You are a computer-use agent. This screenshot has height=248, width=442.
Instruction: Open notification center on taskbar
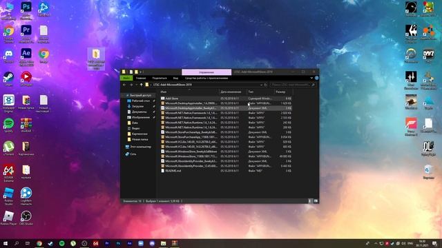(x=434, y=243)
